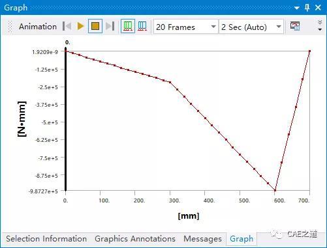The height and width of the screenshot is (248, 327).
Task: Click the 100. x-axis value
Action: point(104,200)
